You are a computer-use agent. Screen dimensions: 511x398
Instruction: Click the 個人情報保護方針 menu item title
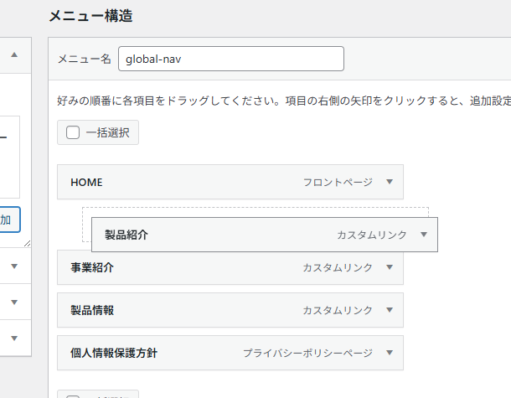[x=114, y=353]
